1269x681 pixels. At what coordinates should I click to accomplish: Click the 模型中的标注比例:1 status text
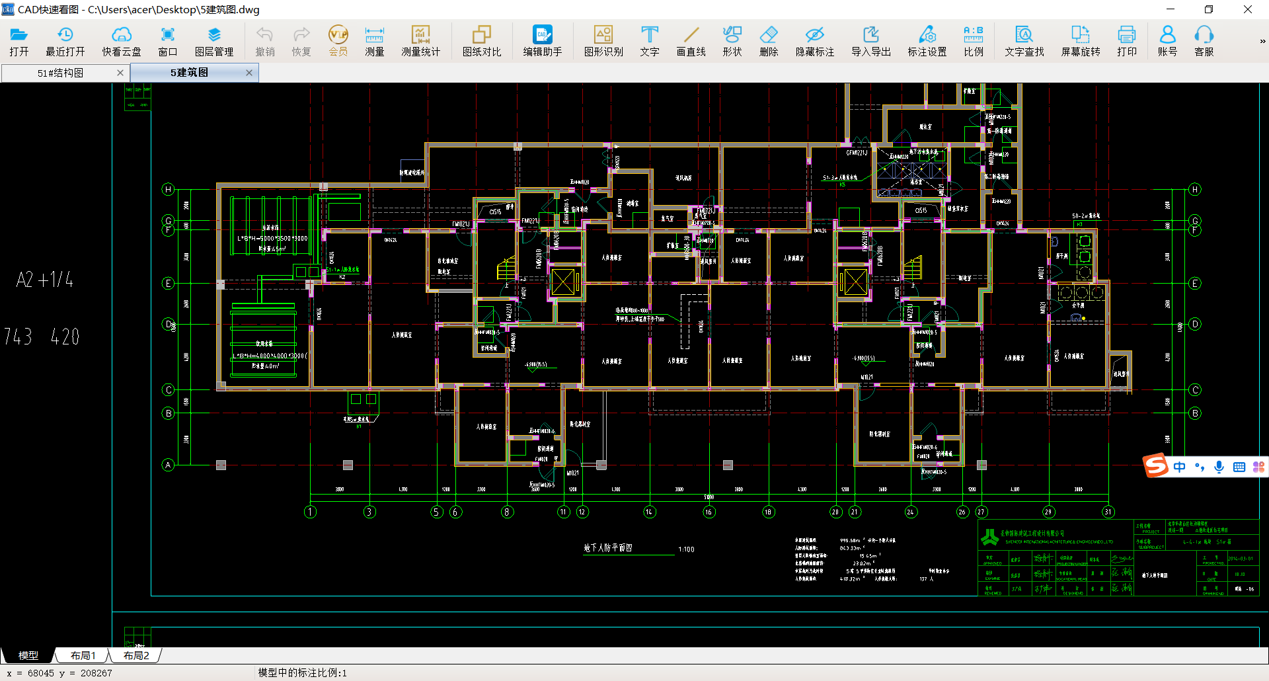click(x=302, y=672)
